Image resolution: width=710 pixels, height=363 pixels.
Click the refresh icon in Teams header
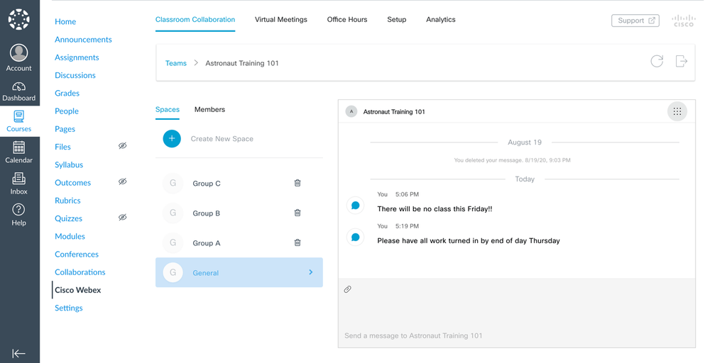tap(657, 62)
